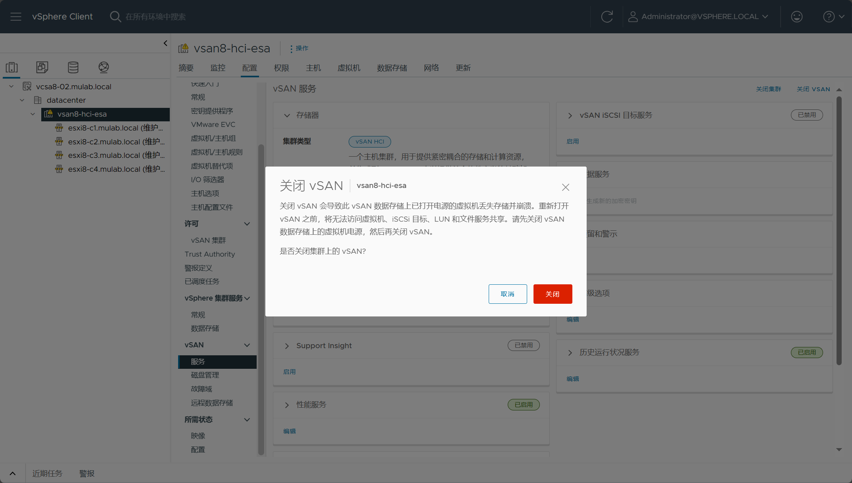852x483 pixels.
Task: Open the 操作 actions menu
Action: coord(299,48)
